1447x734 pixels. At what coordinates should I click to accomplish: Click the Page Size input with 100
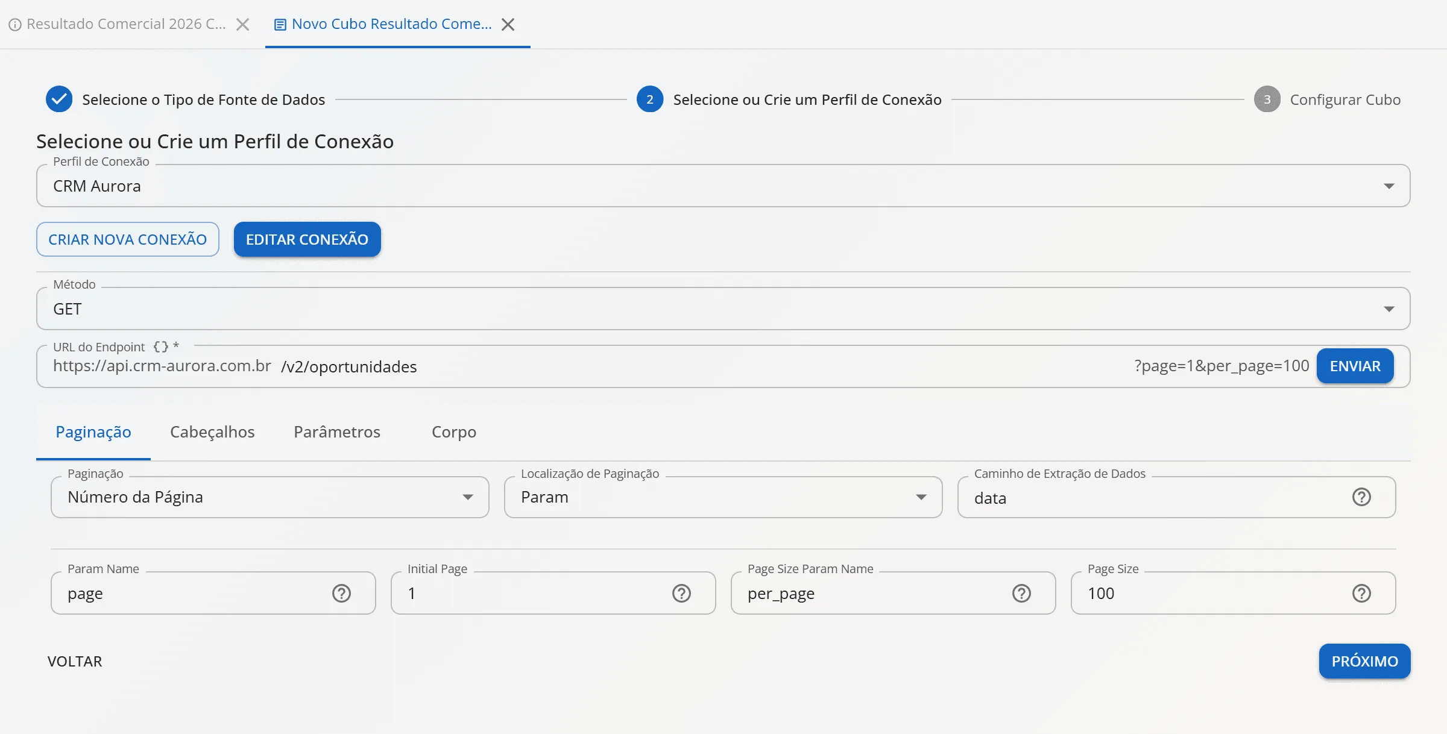coord(1234,594)
